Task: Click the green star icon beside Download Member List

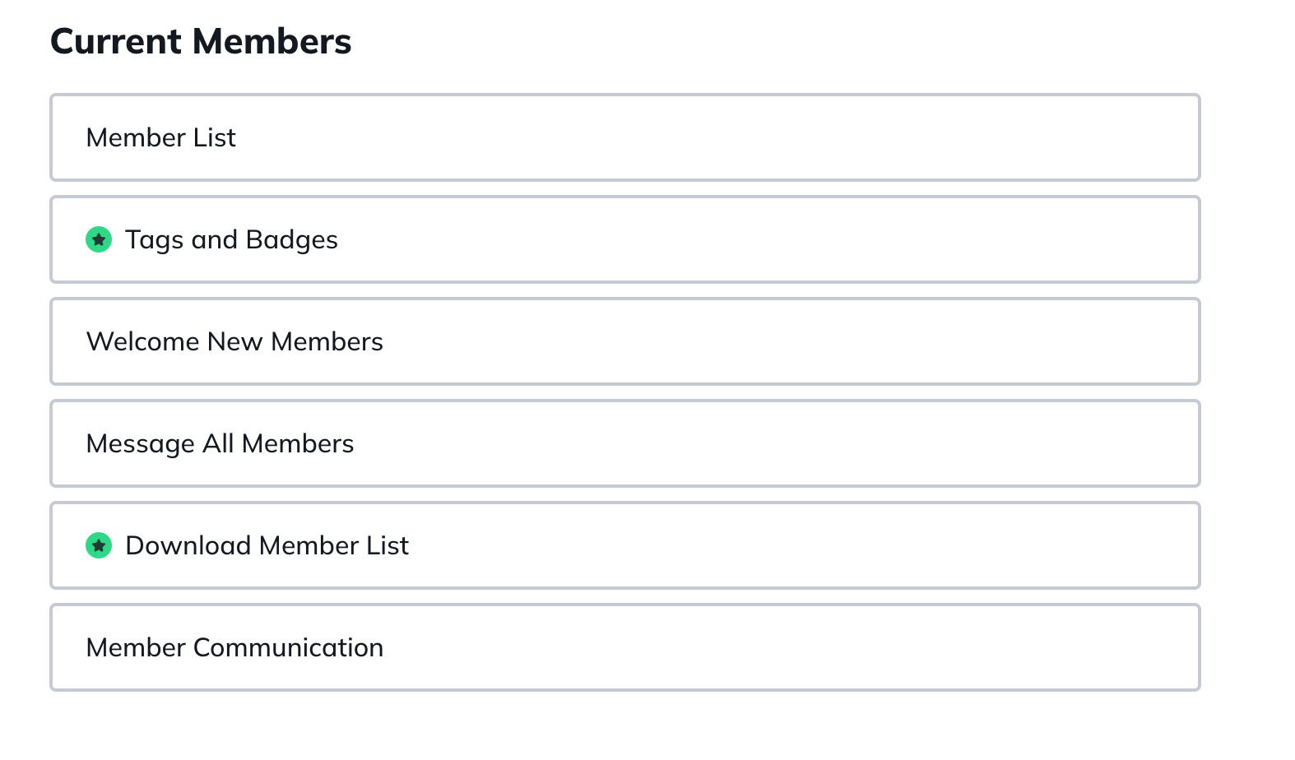Action: pos(99,545)
